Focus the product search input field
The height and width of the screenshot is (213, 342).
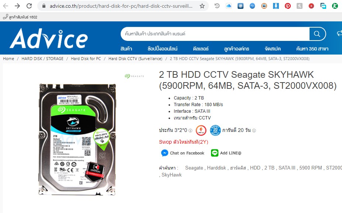pyautogui.click(x=215, y=34)
